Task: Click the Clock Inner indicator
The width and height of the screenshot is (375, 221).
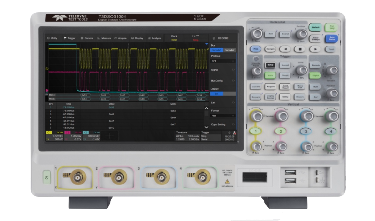Action: pos(174,38)
